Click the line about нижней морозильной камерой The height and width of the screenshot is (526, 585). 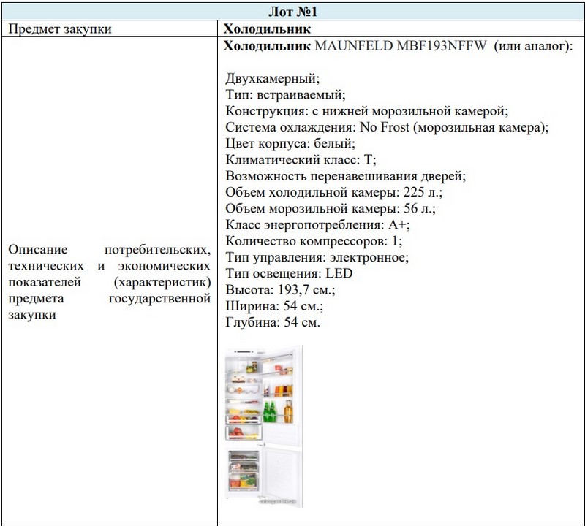pyautogui.click(x=366, y=110)
